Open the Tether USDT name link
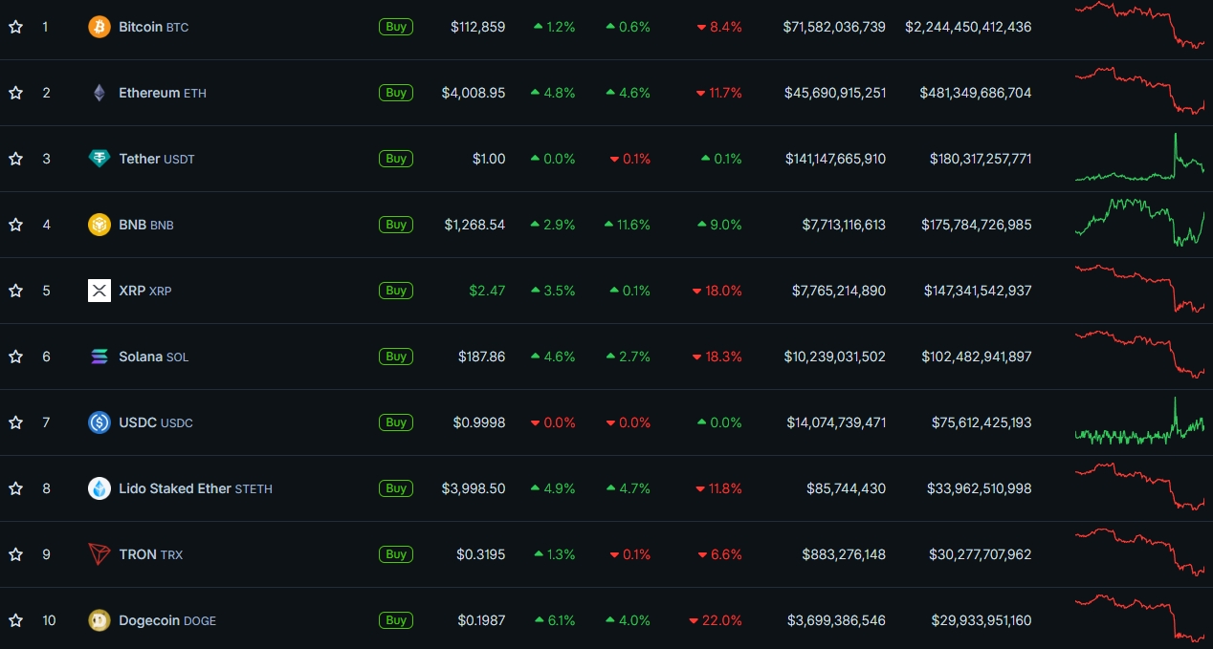The width and height of the screenshot is (1213, 649). [140, 159]
